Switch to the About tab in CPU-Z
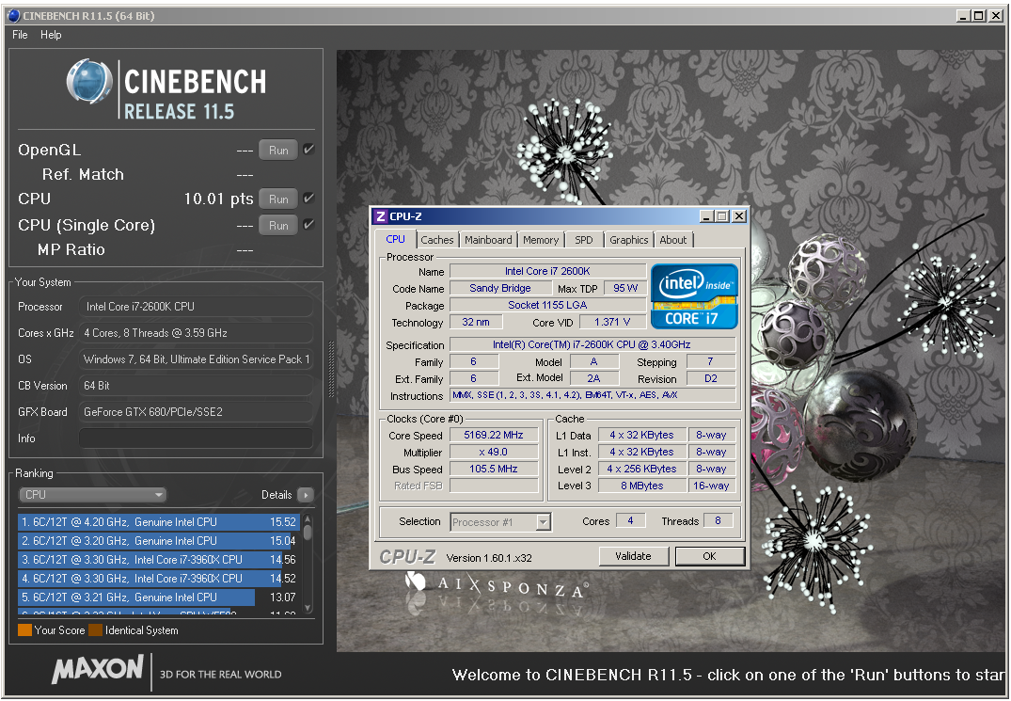Image resolution: width=1011 pixels, height=701 pixels. click(x=673, y=240)
